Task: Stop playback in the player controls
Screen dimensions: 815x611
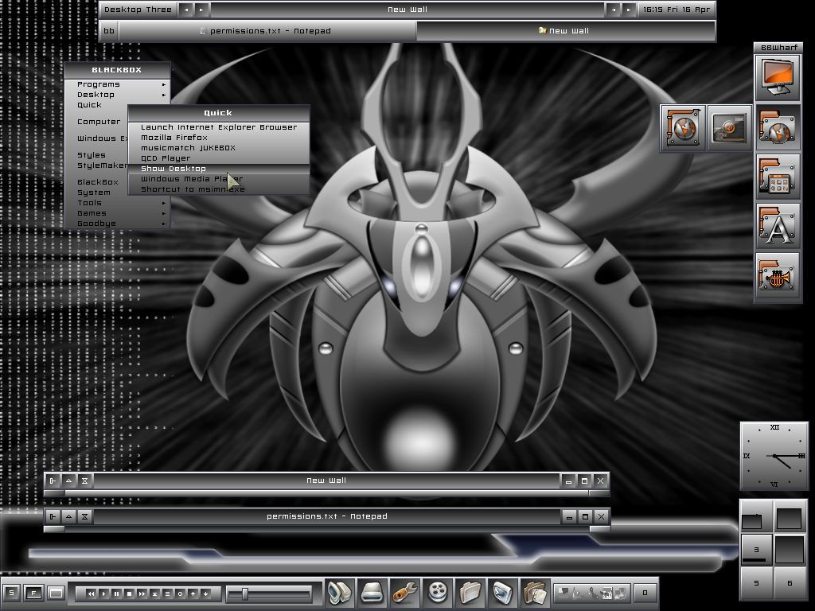Action: pyautogui.click(x=130, y=593)
